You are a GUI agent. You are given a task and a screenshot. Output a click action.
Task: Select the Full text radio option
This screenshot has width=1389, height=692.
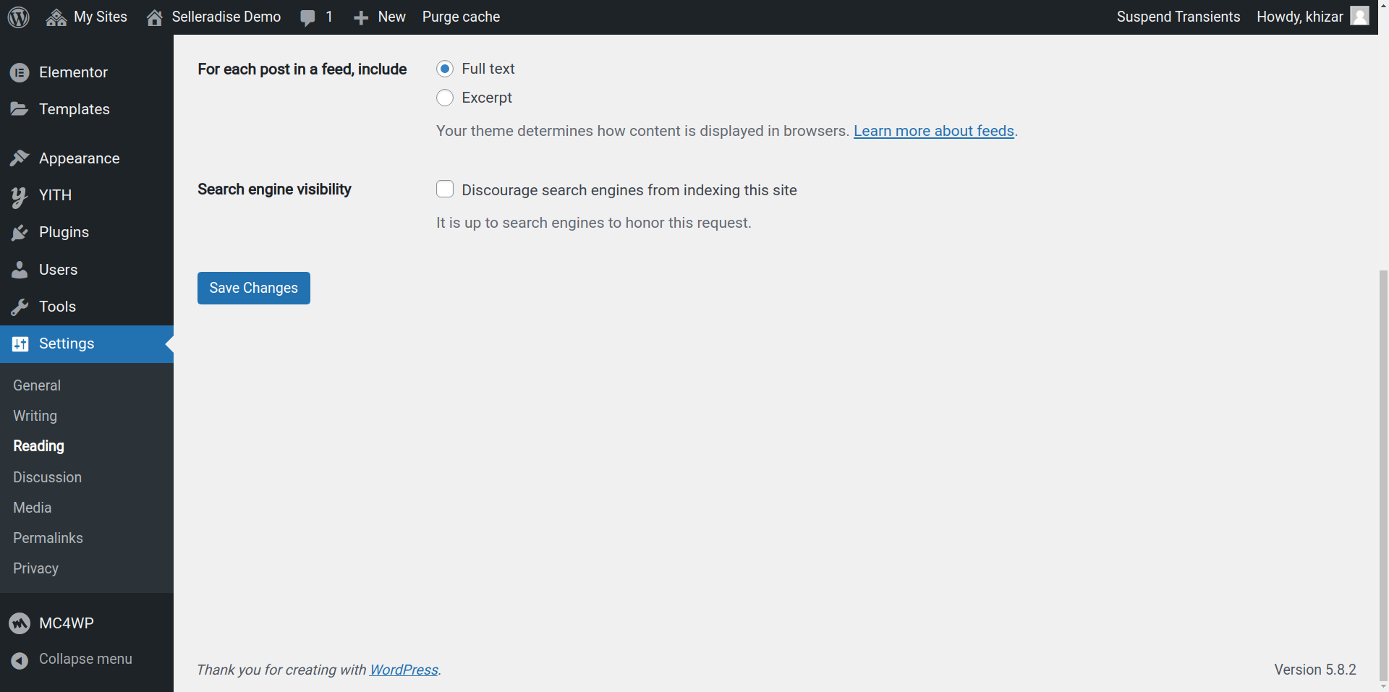click(445, 69)
